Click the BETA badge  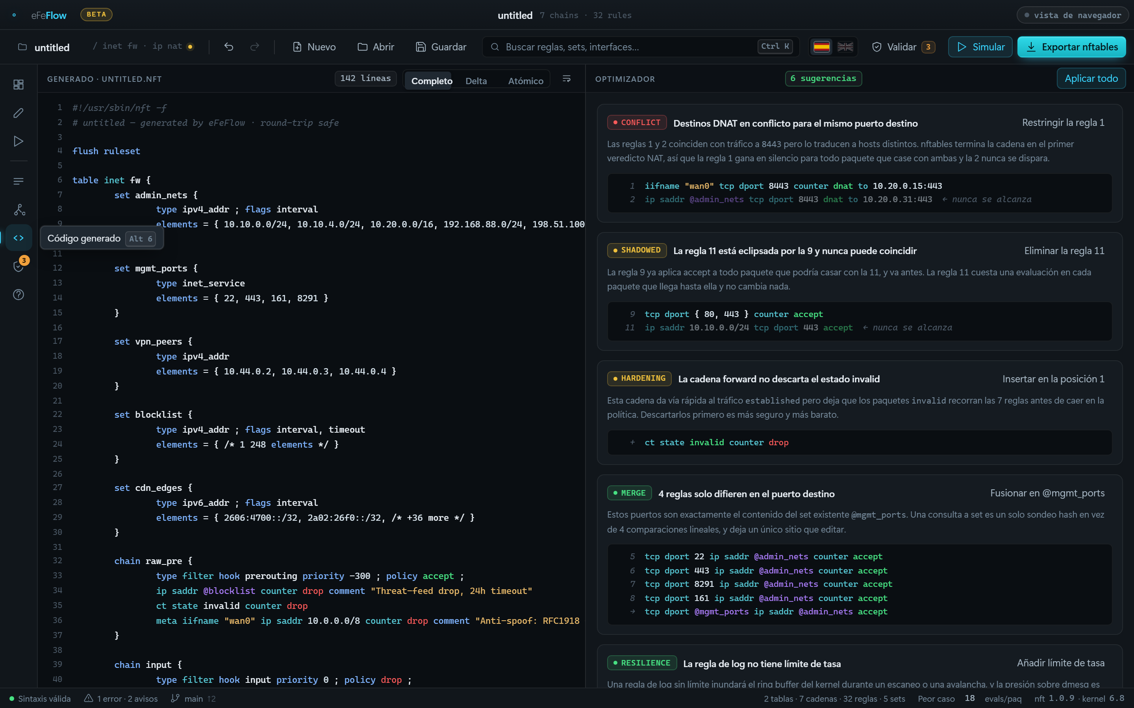[96, 15]
